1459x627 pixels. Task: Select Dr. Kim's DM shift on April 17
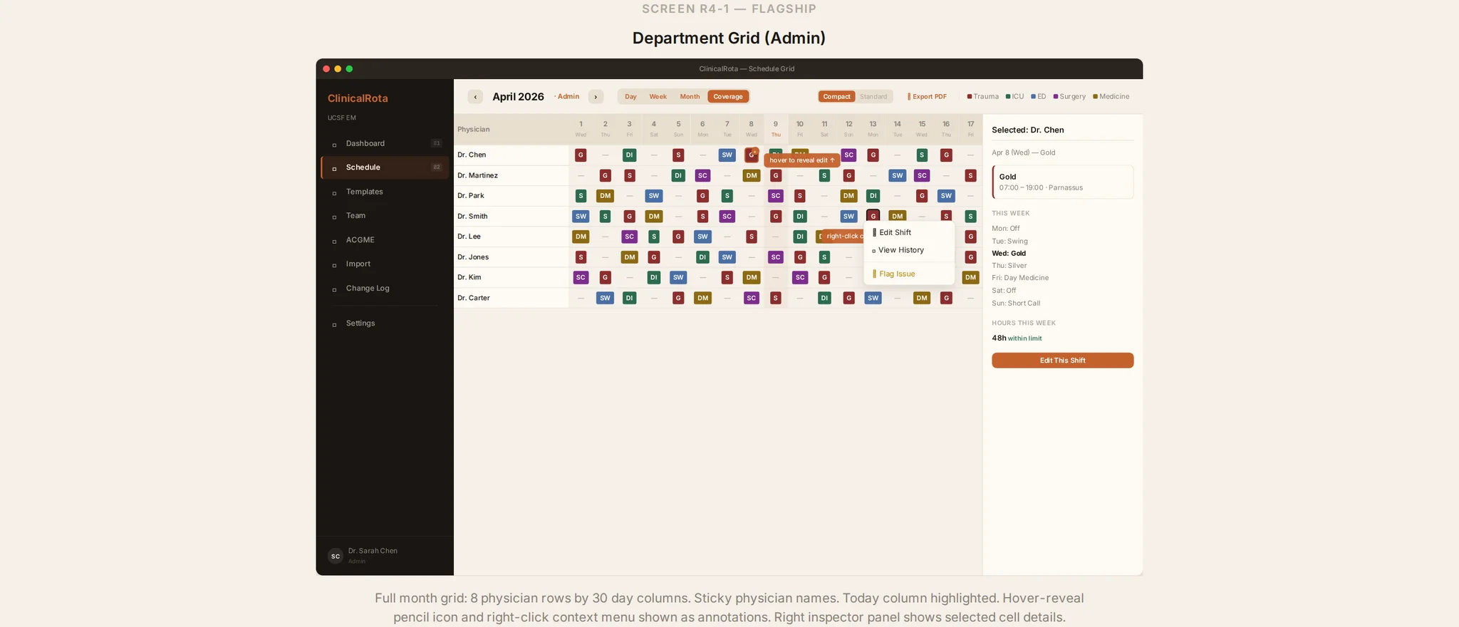pos(970,277)
